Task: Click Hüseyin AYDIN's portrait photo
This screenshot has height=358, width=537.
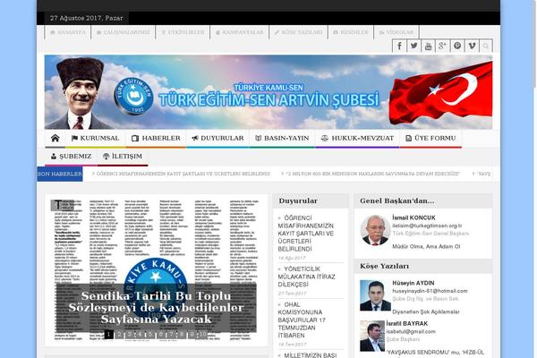Action: (375, 295)
